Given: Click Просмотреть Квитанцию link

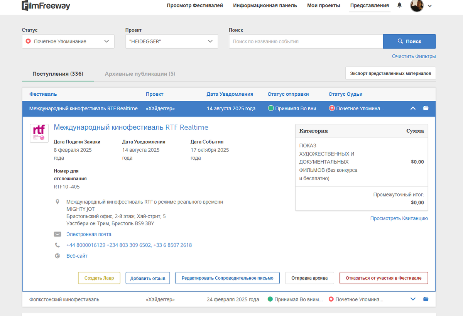Looking at the screenshot, I should click(399, 218).
